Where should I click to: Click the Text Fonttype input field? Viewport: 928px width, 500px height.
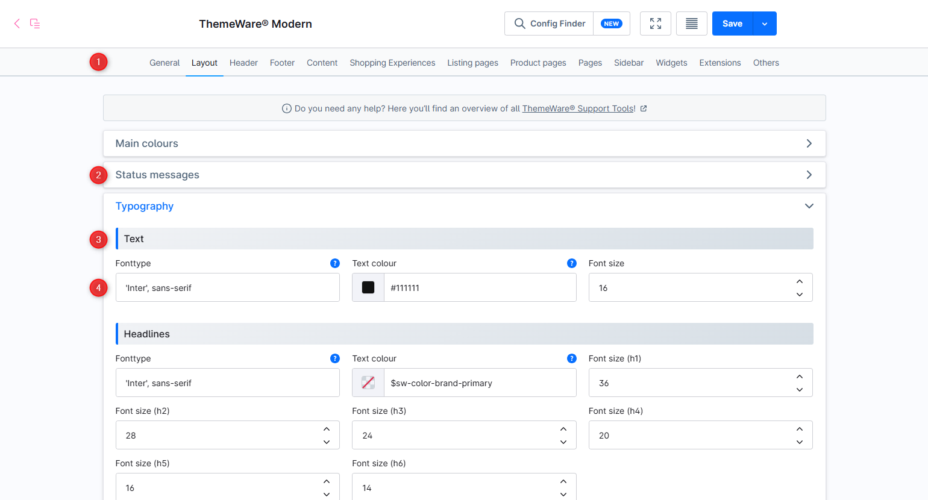pyautogui.click(x=228, y=287)
